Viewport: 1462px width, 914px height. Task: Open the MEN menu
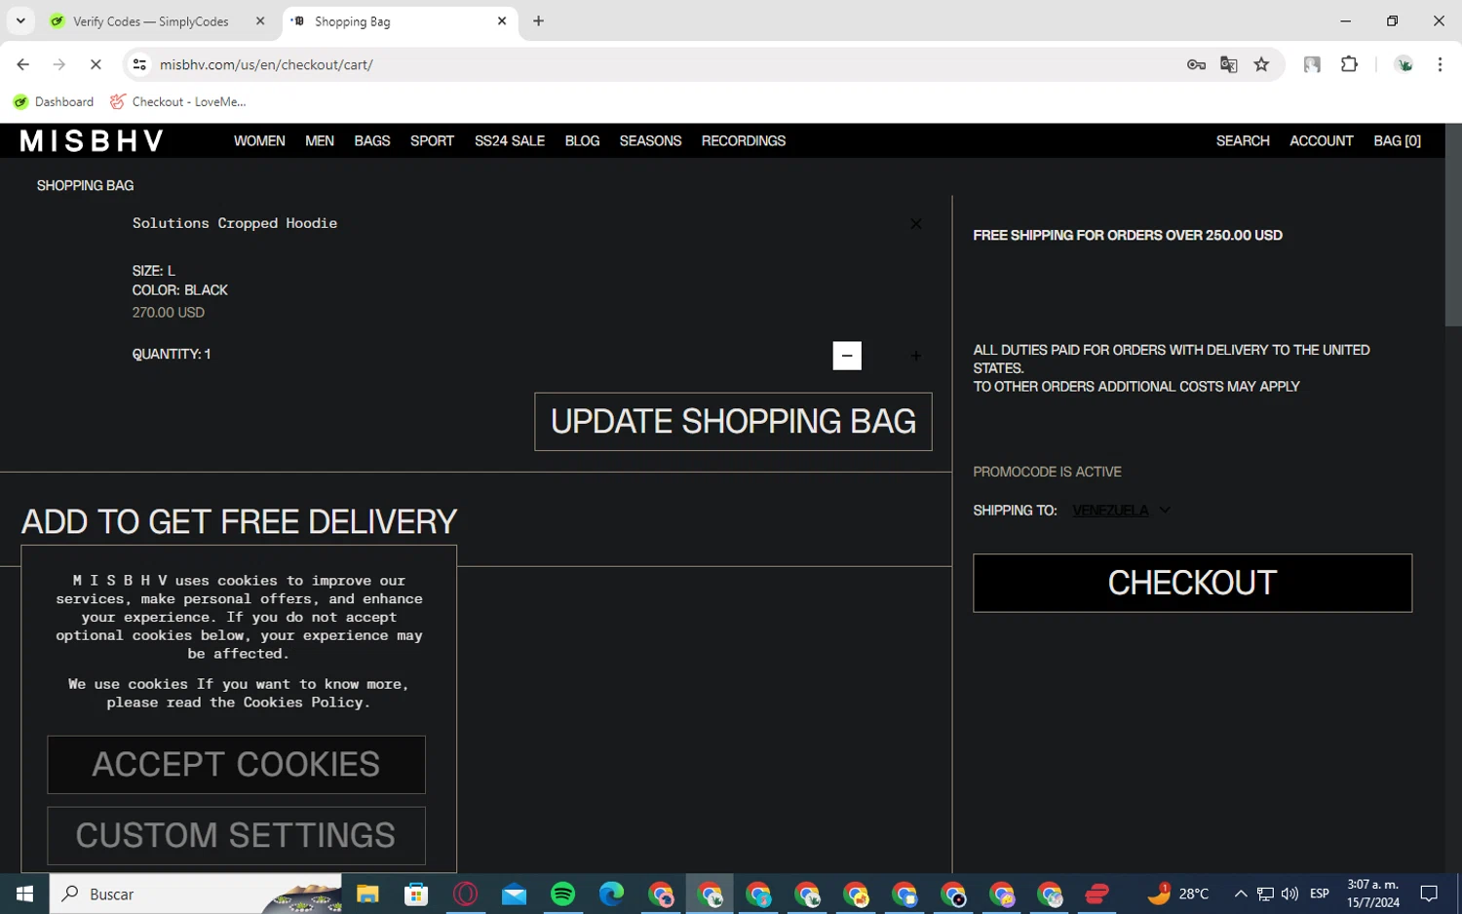(x=320, y=141)
